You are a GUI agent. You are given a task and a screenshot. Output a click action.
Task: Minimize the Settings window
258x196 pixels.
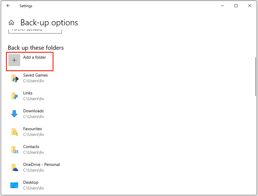pyautogui.click(x=222, y=6)
